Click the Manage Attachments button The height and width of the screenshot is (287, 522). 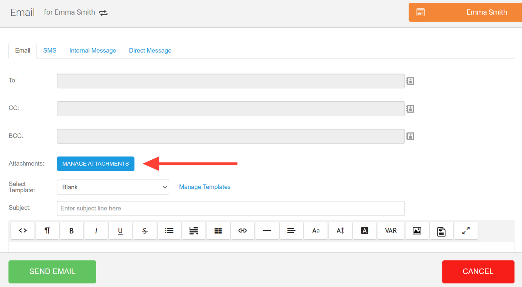pos(96,164)
